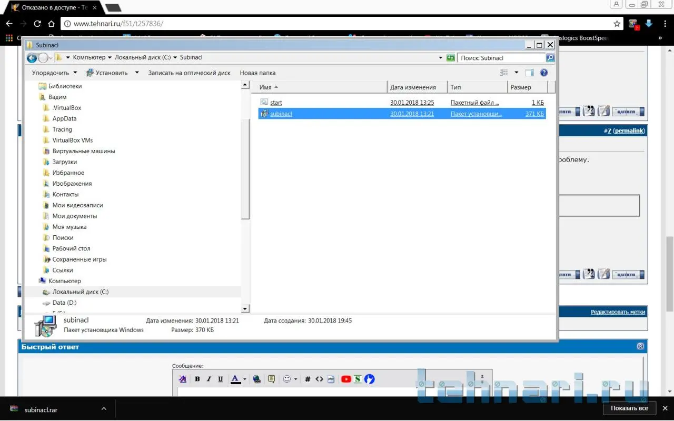Click the round blue icon after the S icon
This screenshot has height=421, width=674.
coord(370,379)
